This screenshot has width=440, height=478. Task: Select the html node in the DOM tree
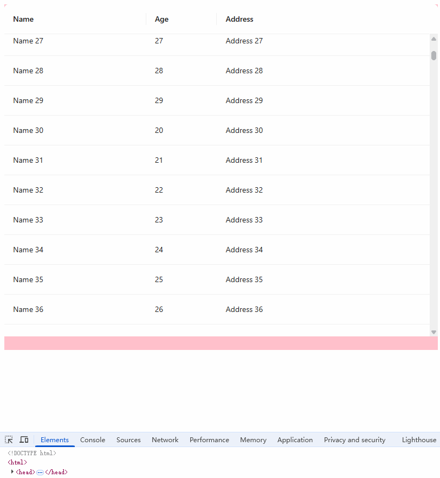[17, 462]
